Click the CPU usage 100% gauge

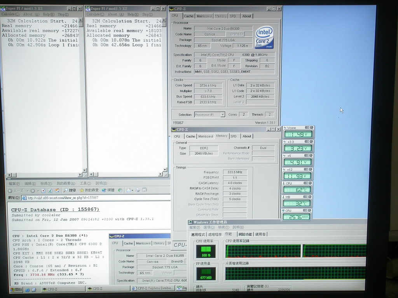206,251
